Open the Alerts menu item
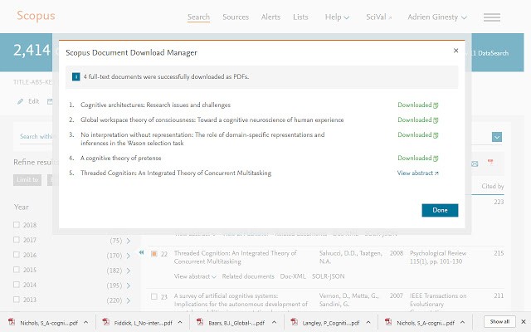 tap(270, 17)
